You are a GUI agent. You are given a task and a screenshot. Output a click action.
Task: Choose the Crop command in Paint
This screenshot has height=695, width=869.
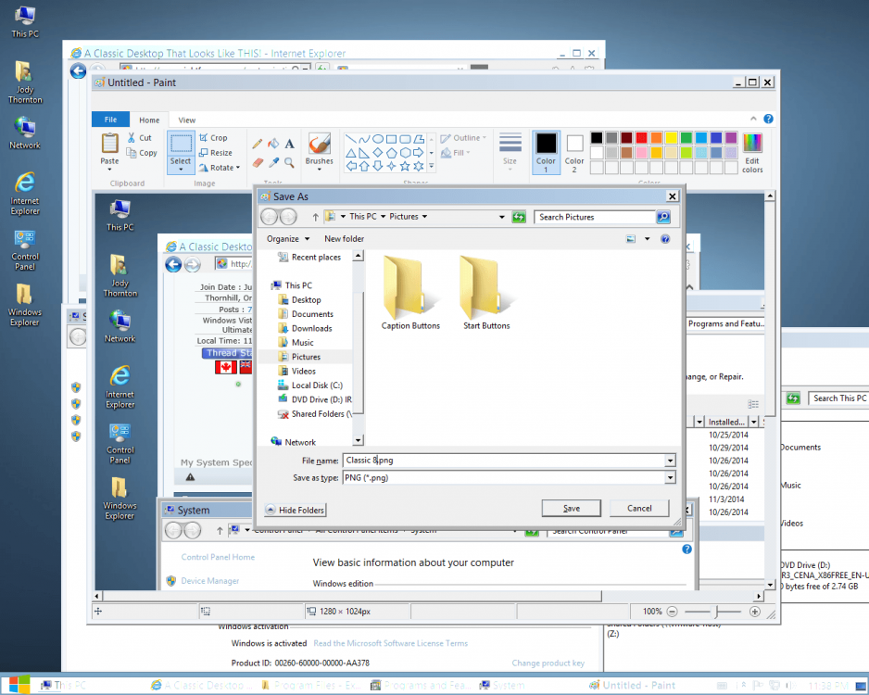(213, 137)
